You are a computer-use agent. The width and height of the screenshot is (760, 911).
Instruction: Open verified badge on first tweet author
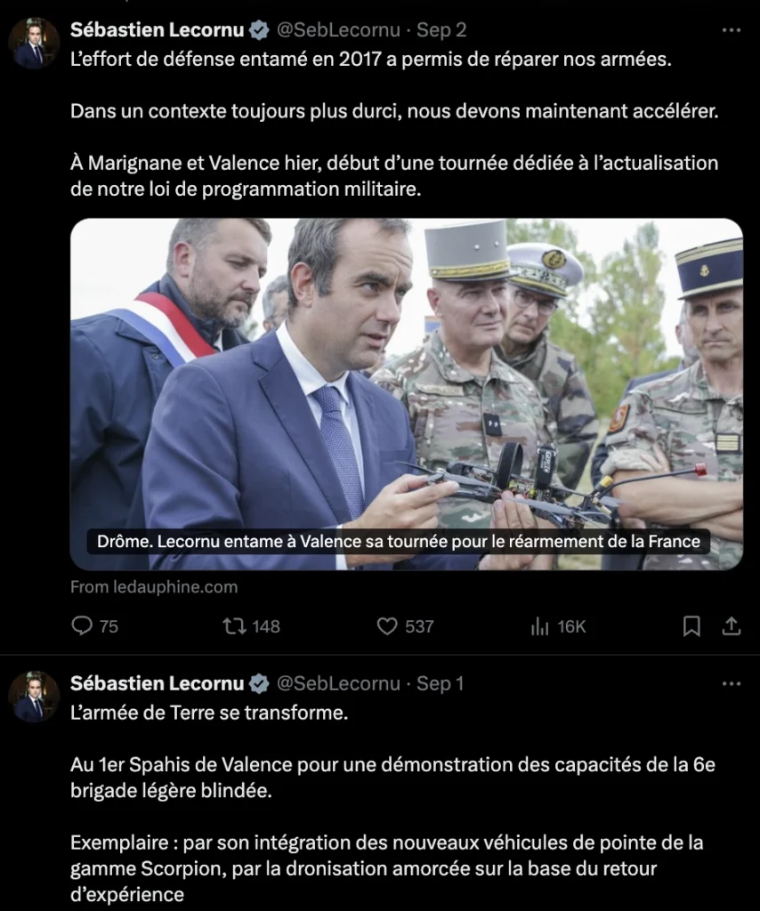pyautogui.click(x=259, y=30)
